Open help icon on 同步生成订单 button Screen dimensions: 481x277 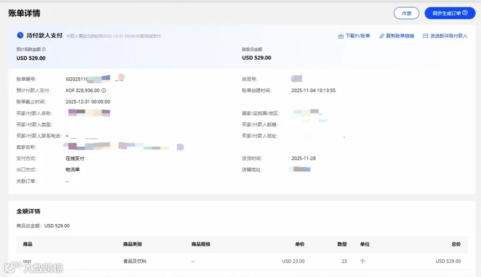pos(465,13)
